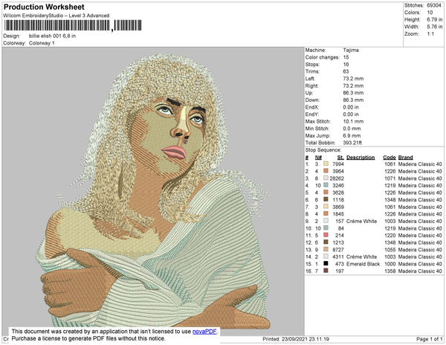Select the Width value 5.76 in
446x345 pixels.
[435, 27]
